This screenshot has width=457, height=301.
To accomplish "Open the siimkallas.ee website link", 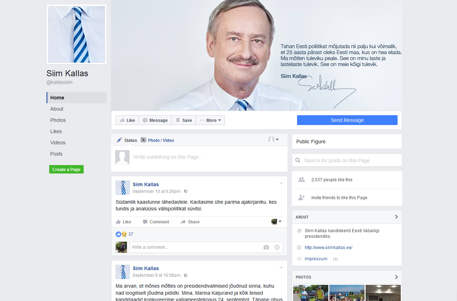I will coord(328,248).
